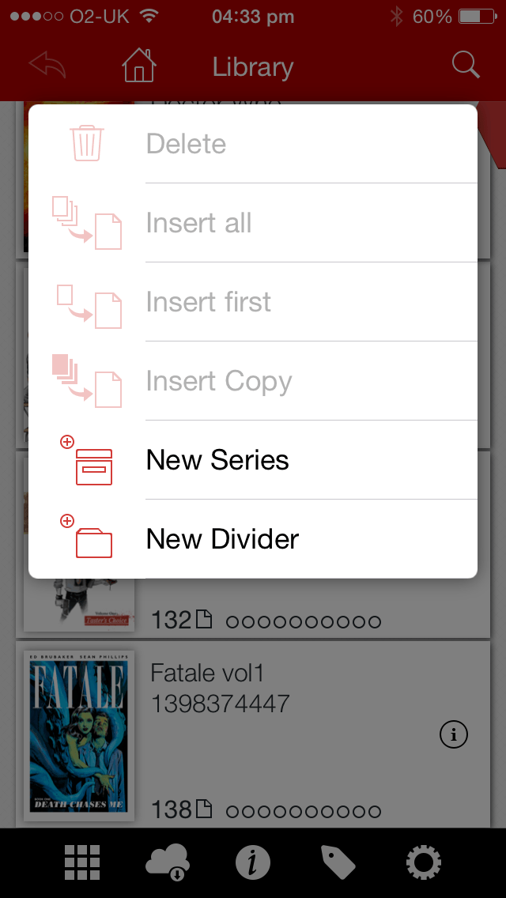Open the Fatale cover thumbnail
Image resolution: width=506 pixels, height=898 pixels.
point(79,735)
